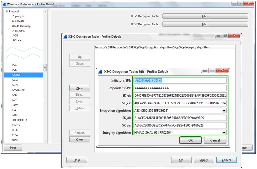This screenshot has width=257, height=169.
Task: Open IKEv2 Decryption Table Edit button
Action: tap(205, 24)
